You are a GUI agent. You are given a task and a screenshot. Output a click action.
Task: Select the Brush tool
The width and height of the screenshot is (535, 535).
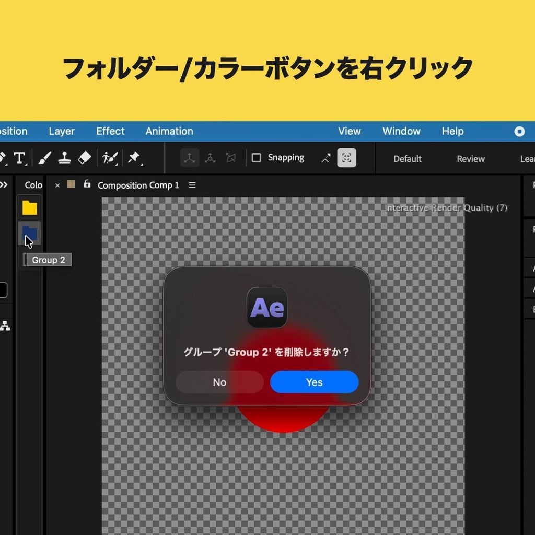coord(44,158)
